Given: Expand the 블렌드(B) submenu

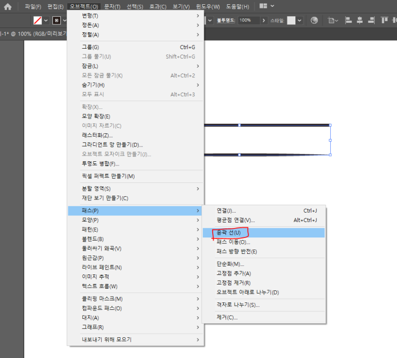Looking at the screenshot, I should [x=136, y=239].
